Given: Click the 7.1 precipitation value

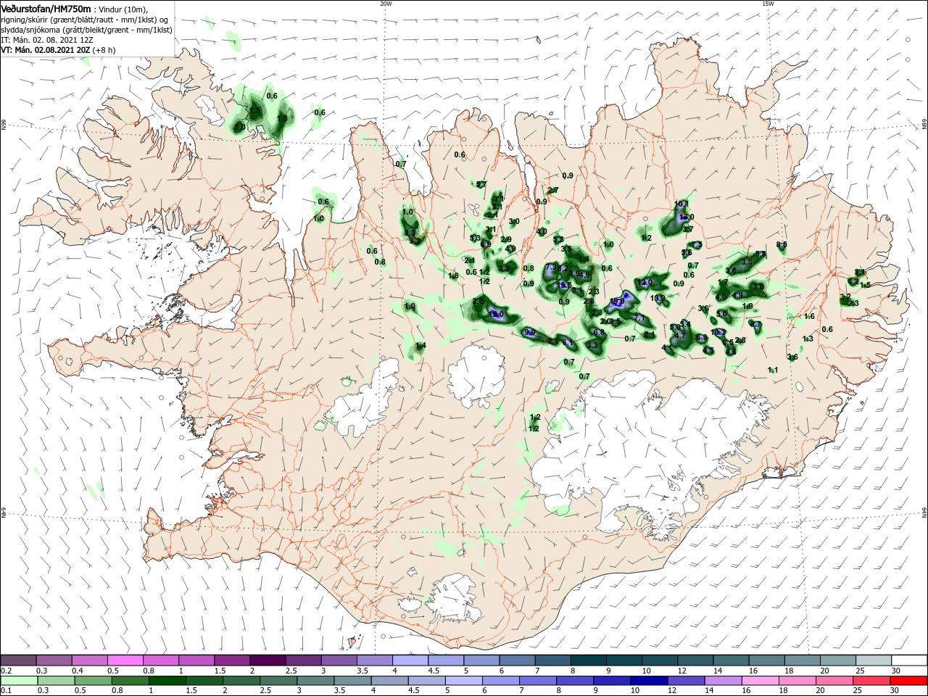Looking at the screenshot, I should [x=639, y=318].
